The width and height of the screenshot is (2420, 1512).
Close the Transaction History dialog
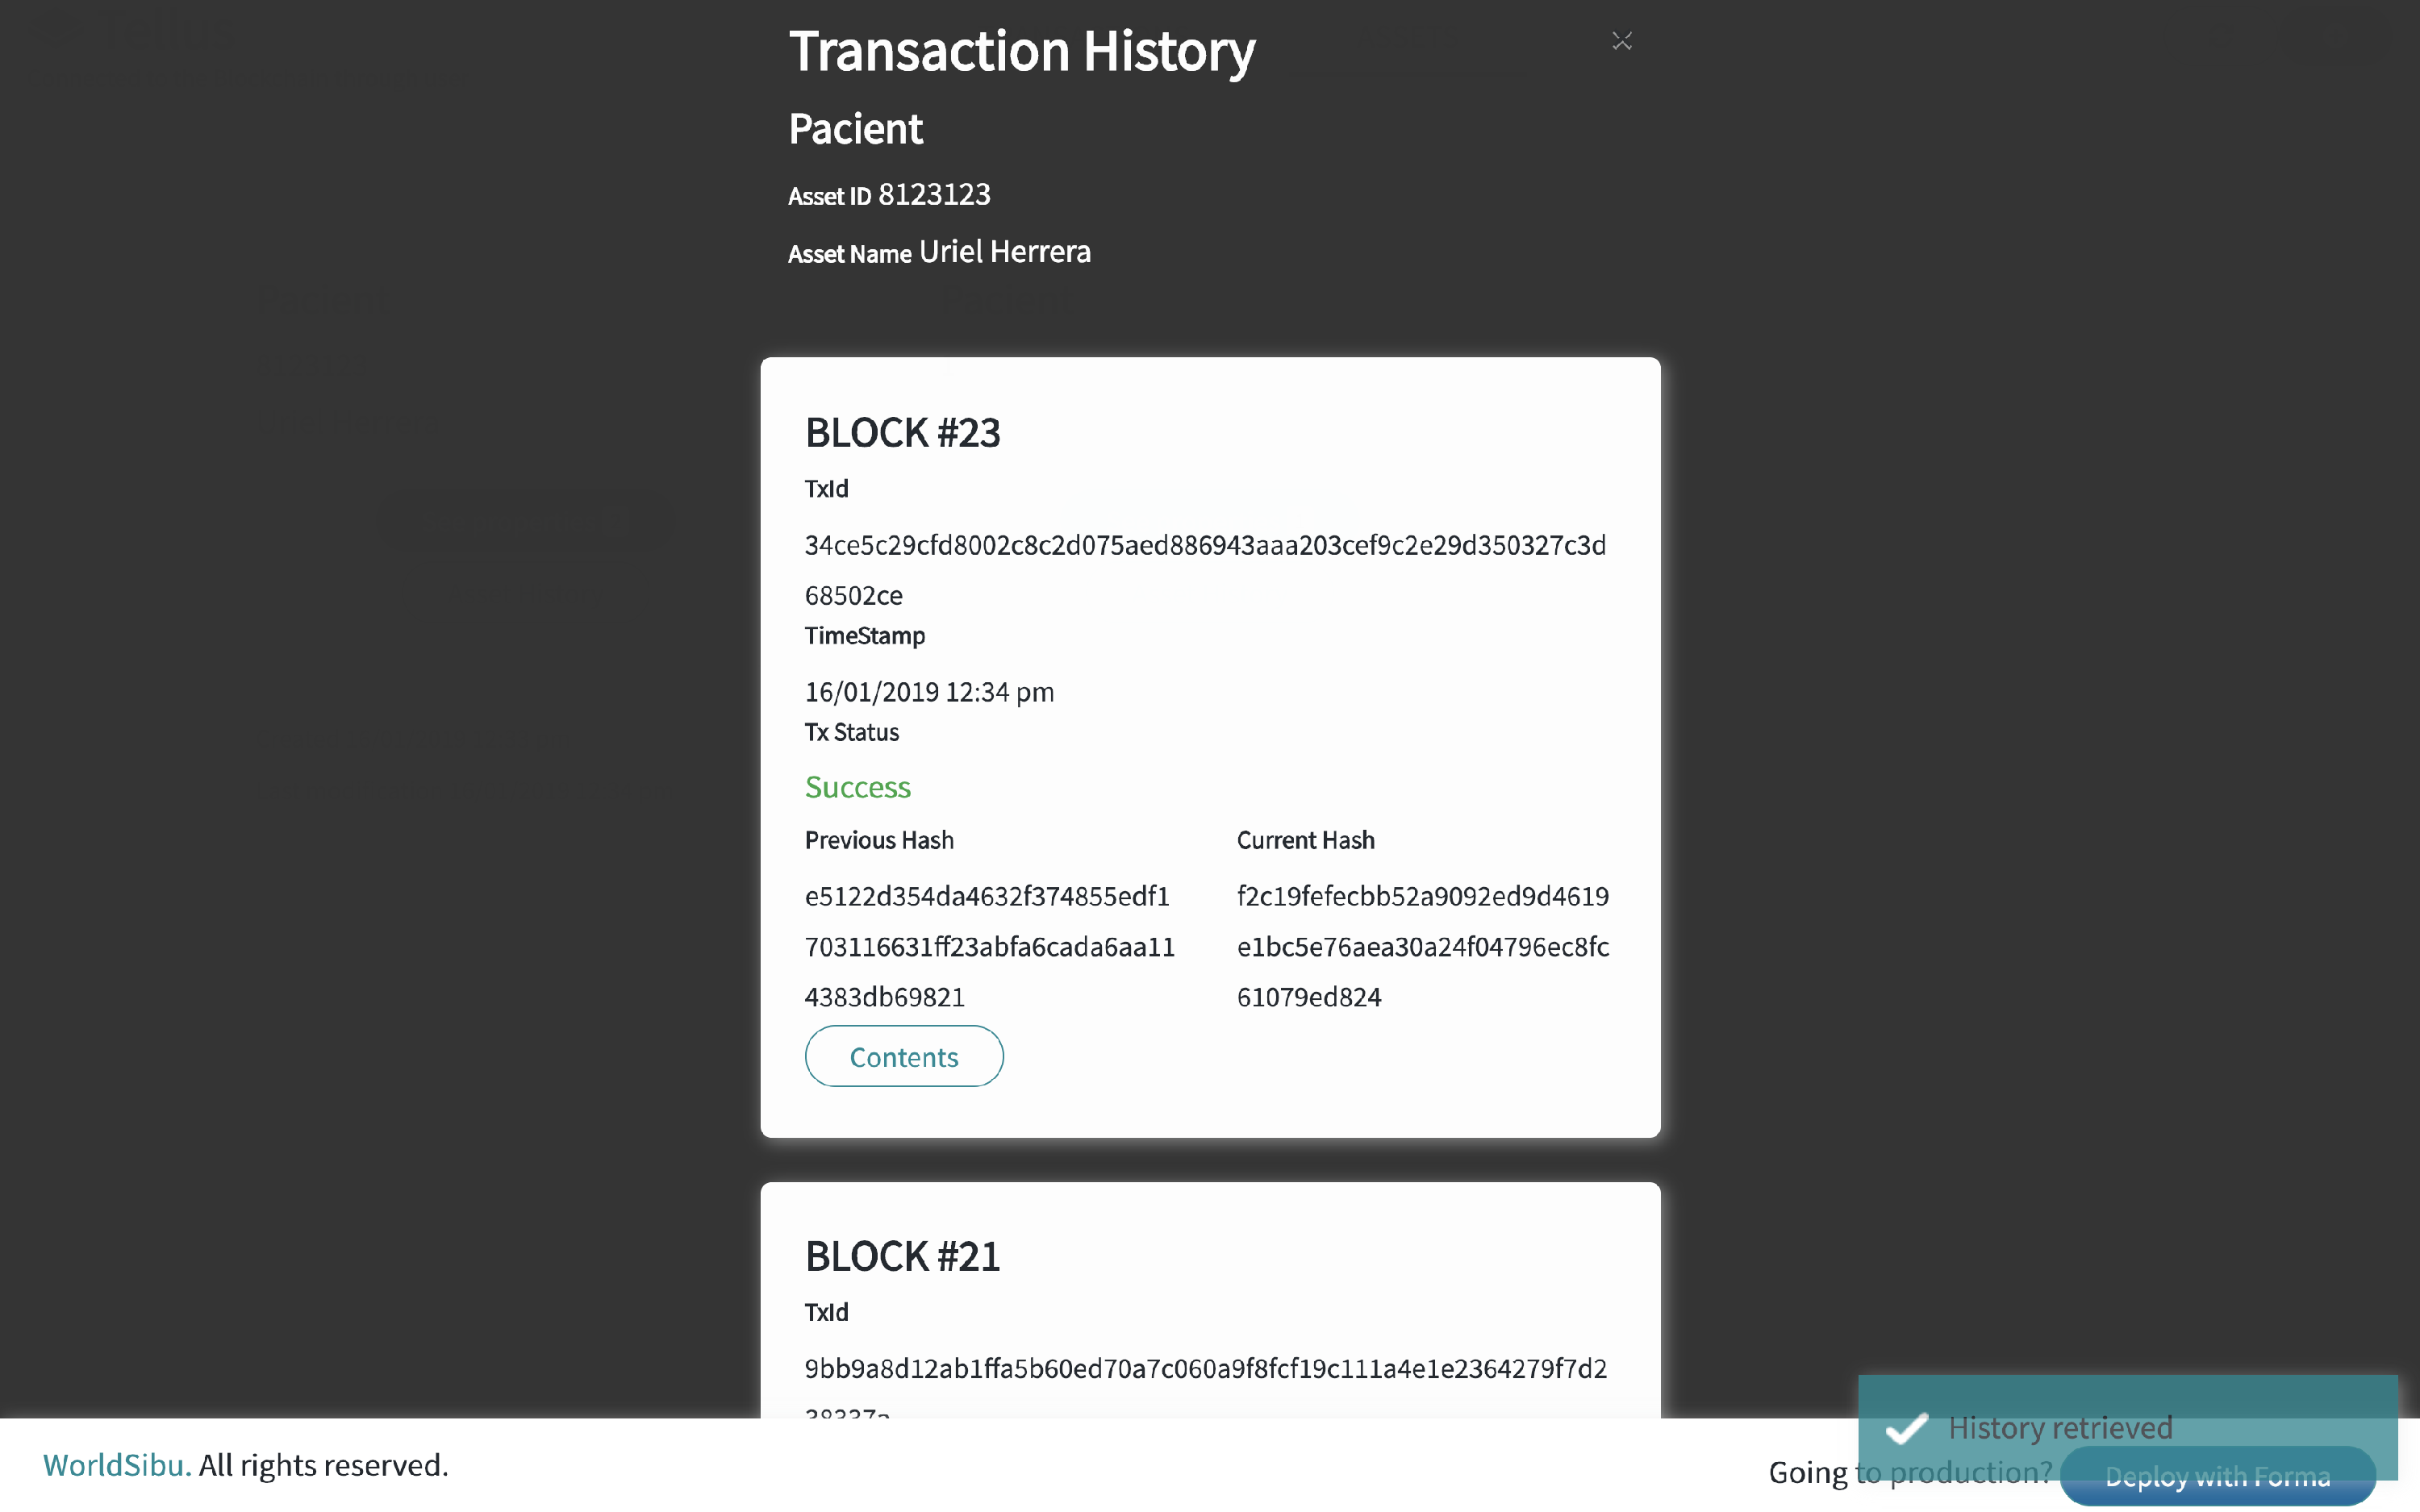(x=1621, y=41)
